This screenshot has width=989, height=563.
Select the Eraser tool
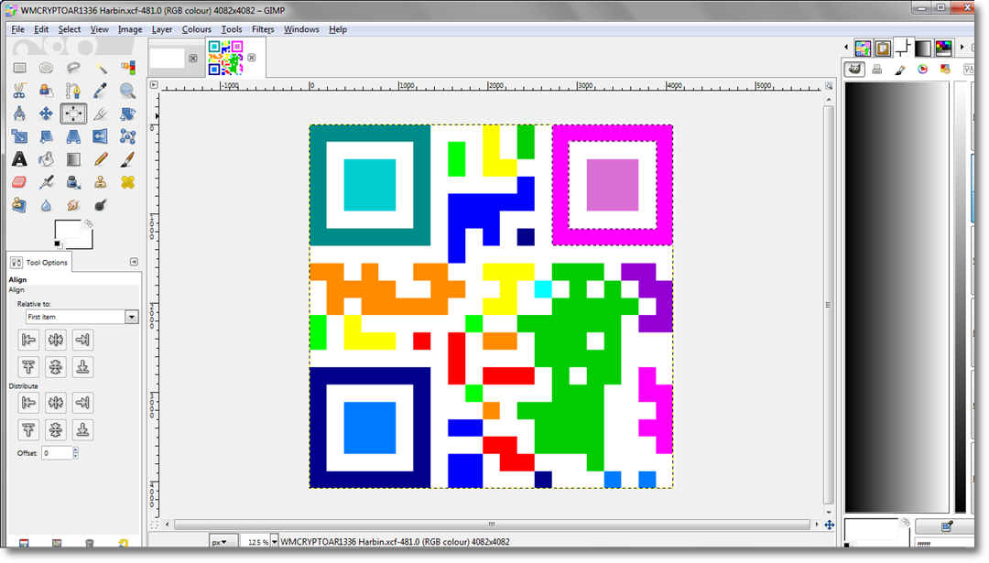pyautogui.click(x=19, y=182)
